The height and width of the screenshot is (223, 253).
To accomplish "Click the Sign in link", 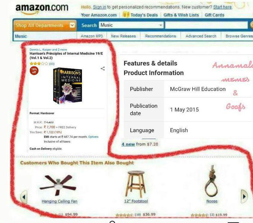I will (100, 7).
